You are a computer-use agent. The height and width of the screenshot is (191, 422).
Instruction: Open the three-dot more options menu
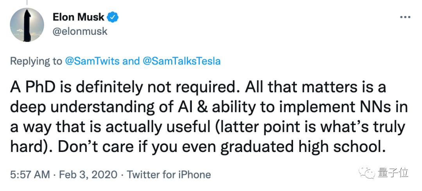pyautogui.click(x=404, y=18)
